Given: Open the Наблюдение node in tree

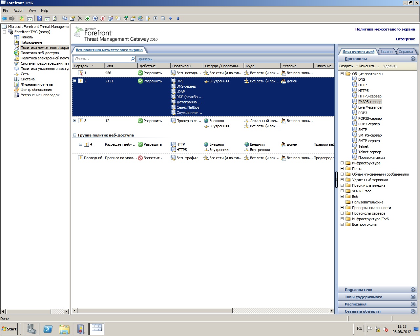Looking at the screenshot, I should click(31, 42).
